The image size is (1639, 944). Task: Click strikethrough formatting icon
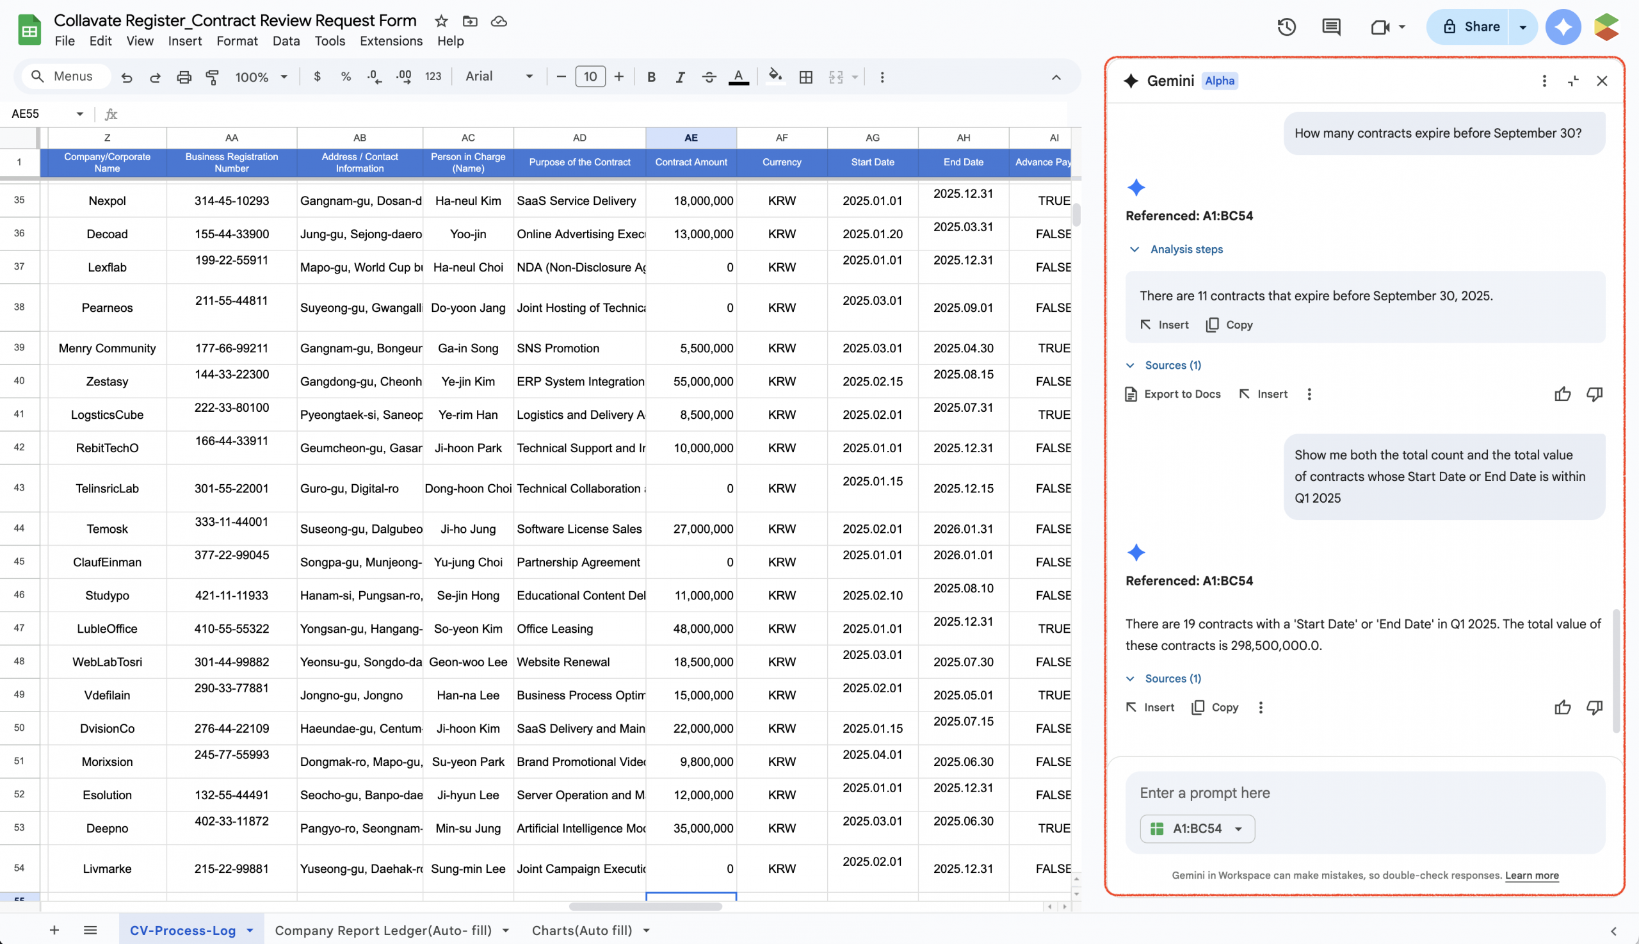click(708, 77)
